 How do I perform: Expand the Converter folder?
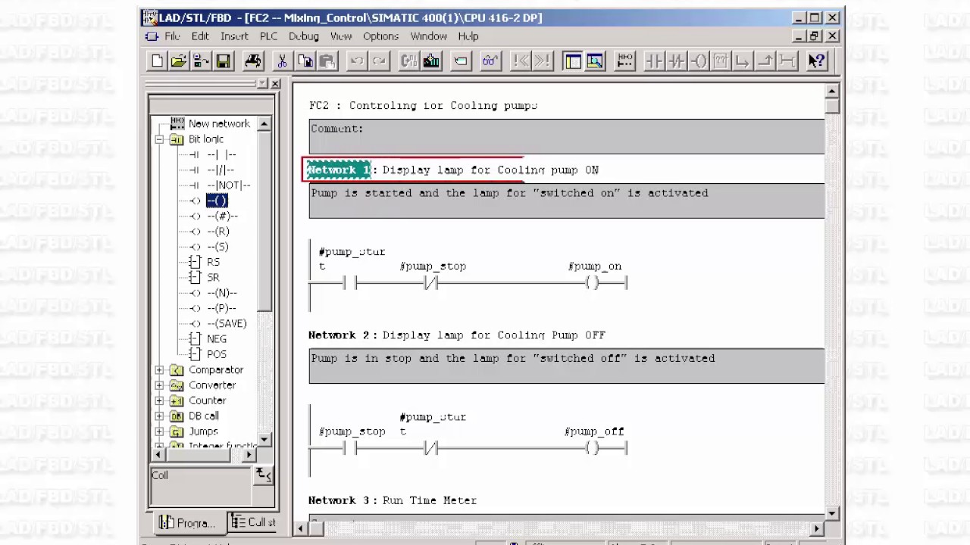click(x=159, y=385)
